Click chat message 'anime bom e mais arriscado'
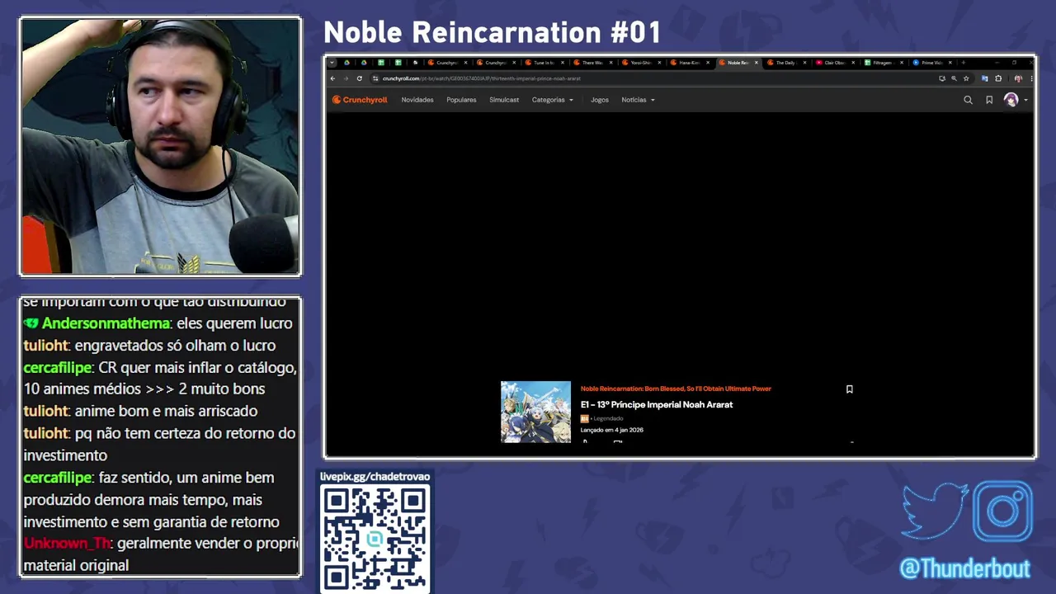1056x594 pixels. pos(166,411)
